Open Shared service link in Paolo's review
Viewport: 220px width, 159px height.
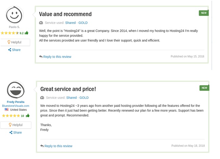[x=70, y=23]
